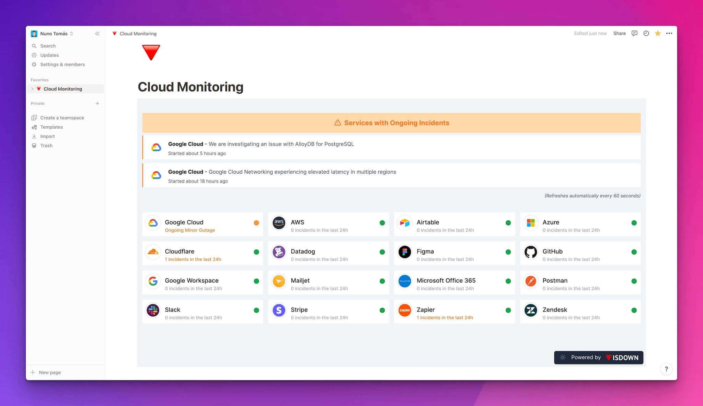Click the Slack service icon

[x=153, y=310]
